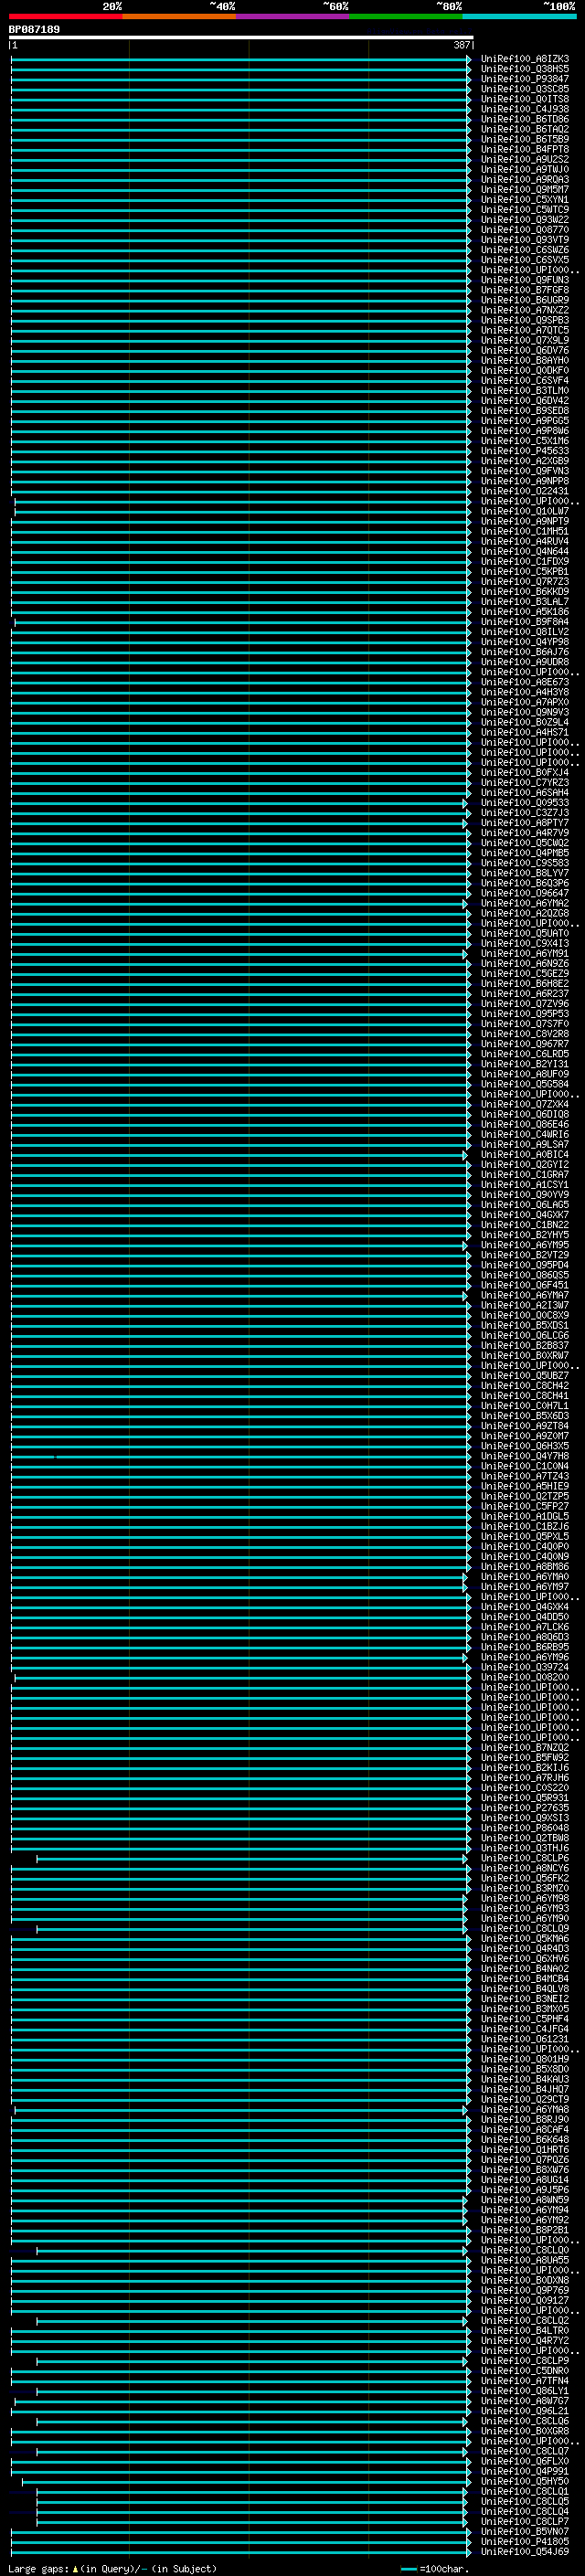Choose hit UniRef100_Q29CT9
This screenshot has height=2576, width=585.
tap(525, 2099)
